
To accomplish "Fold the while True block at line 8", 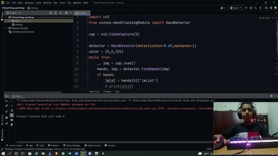I will 87,57.
